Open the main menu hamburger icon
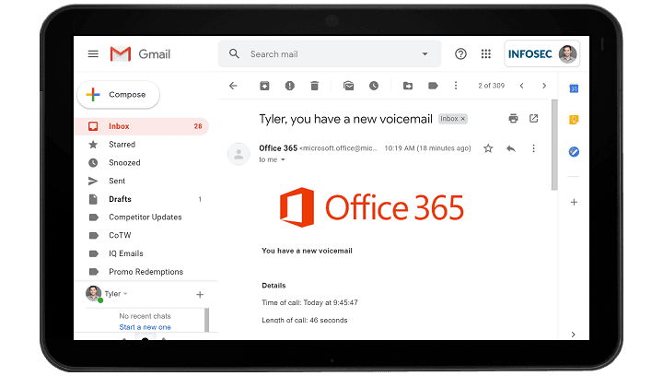This screenshot has width=663, height=376. [x=93, y=54]
